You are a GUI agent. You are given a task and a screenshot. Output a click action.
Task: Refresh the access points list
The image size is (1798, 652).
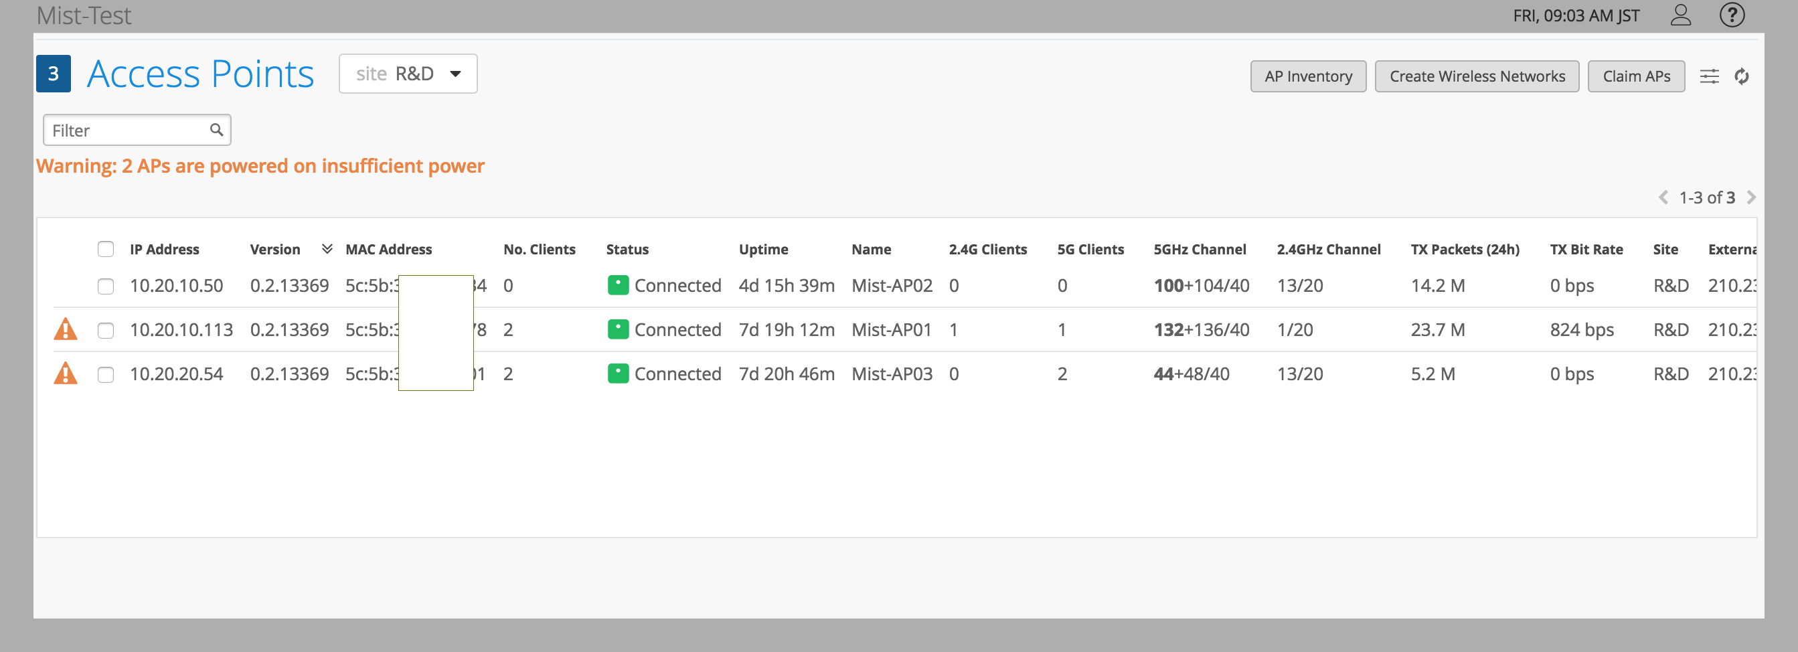coord(1742,76)
